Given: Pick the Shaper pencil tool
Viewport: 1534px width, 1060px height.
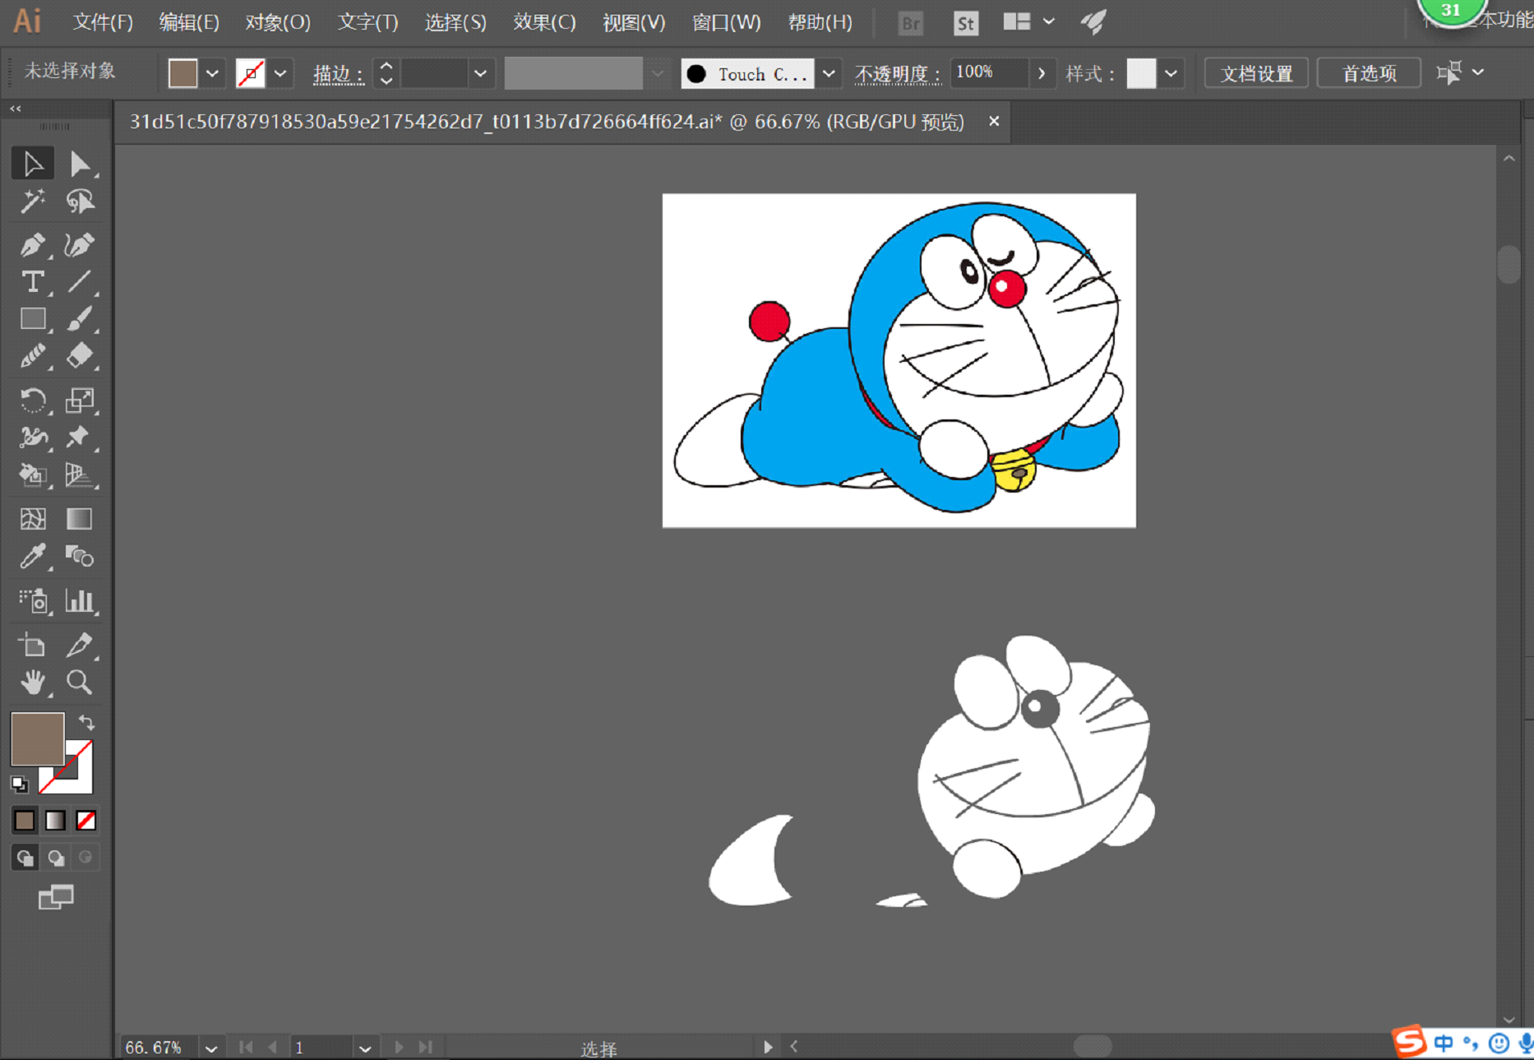Looking at the screenshot, I should 33,355.
